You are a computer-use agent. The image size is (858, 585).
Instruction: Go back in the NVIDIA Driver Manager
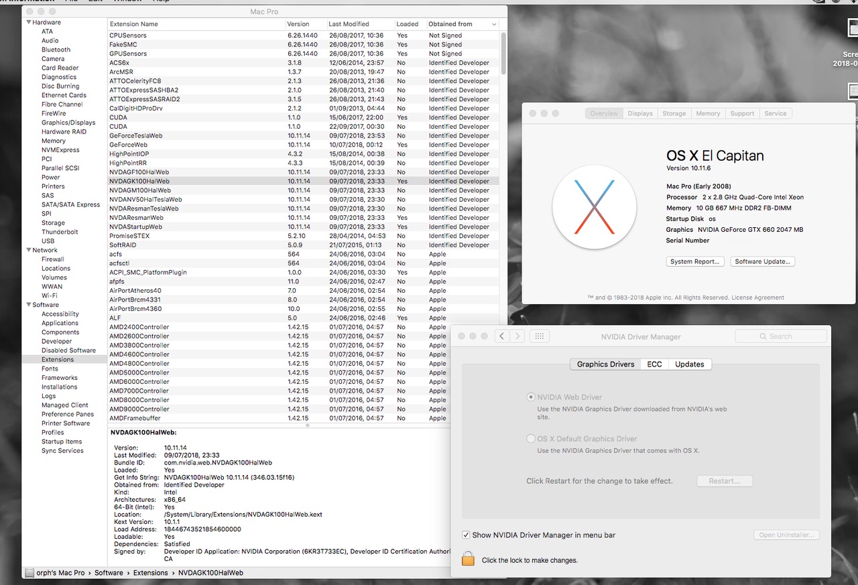pos(502,336)
